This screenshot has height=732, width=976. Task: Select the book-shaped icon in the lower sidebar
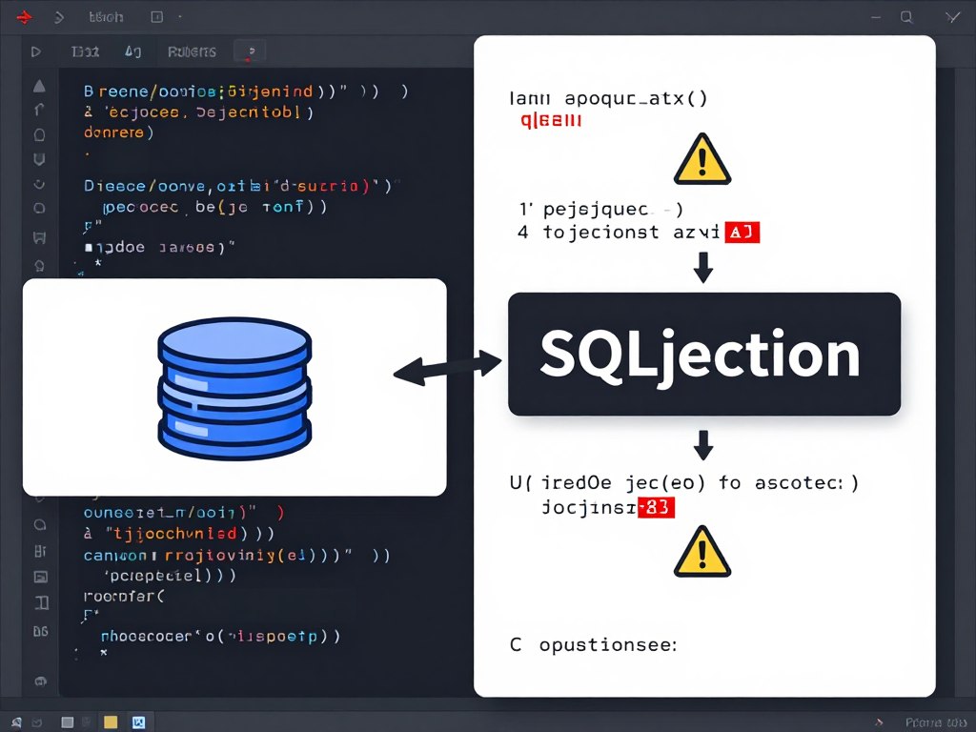point(41,602)
